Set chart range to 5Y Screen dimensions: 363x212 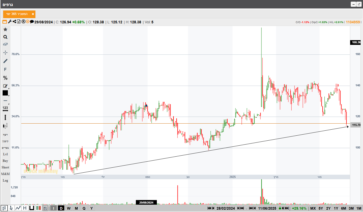click(x=321, y=208)
